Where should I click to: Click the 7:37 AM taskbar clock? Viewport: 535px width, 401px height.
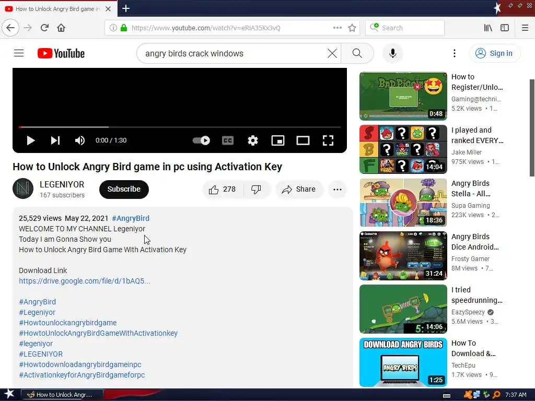pos(516,395)
